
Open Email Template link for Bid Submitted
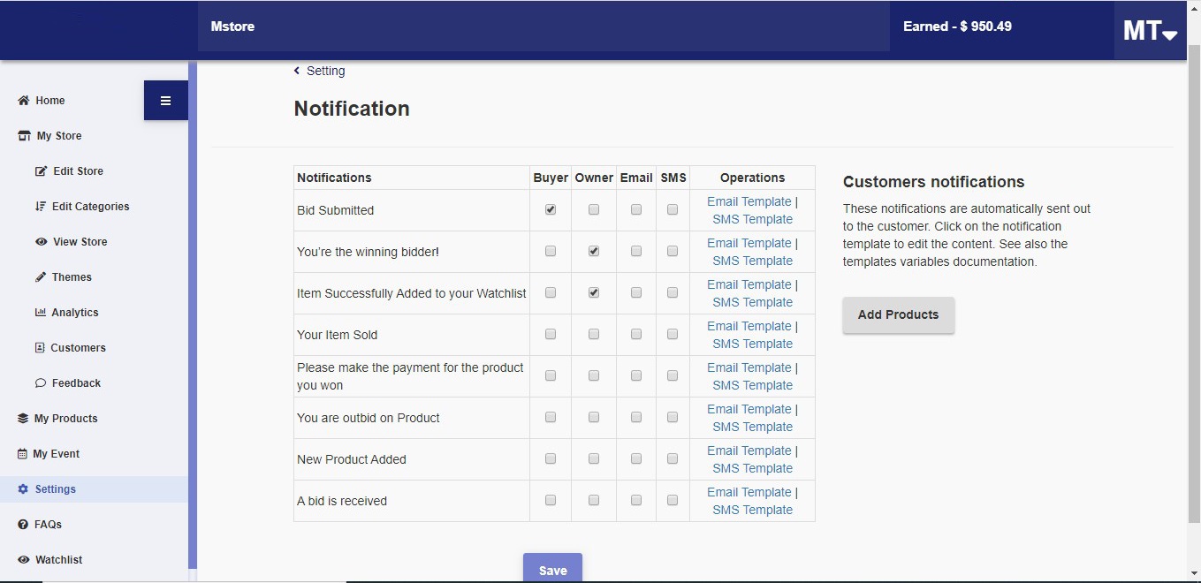[749, 201]
